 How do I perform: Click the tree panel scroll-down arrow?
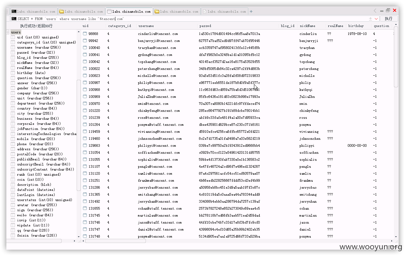79,236
